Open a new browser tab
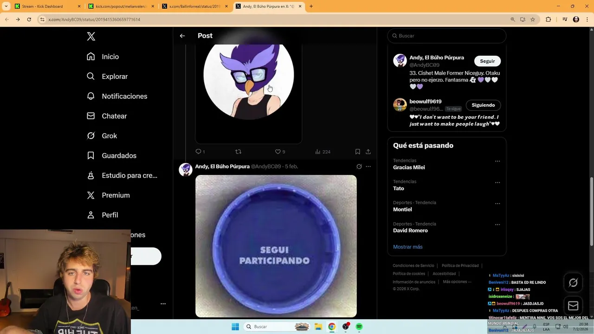The height and width of the screenshot is (334, 594). (311, 6)
